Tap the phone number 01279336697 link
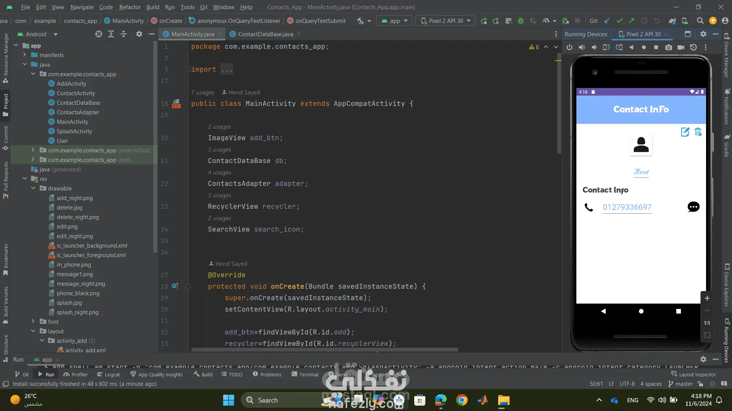 [627, 207]
